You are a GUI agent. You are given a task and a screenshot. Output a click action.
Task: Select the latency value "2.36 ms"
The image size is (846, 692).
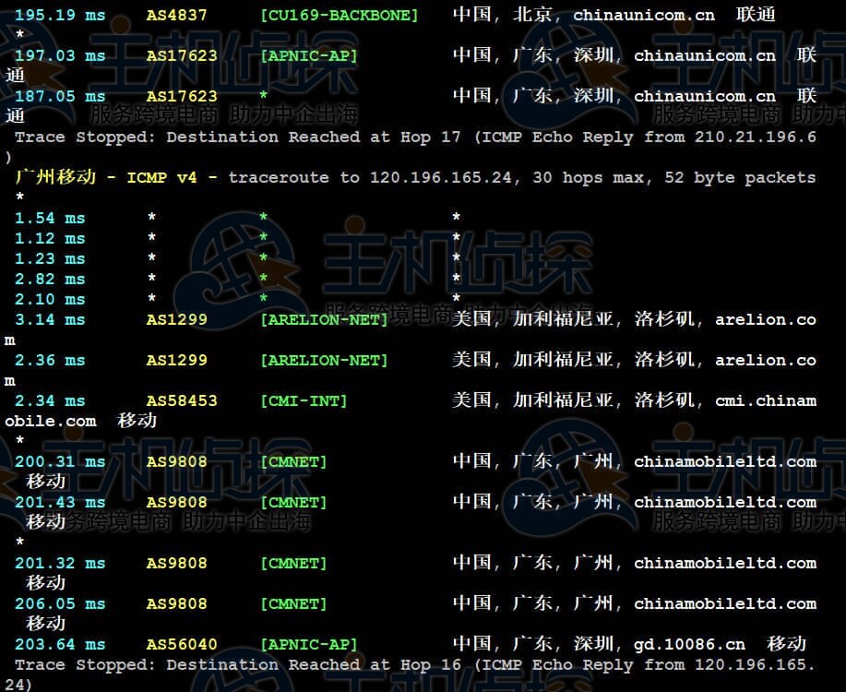(x=50, y=360)
